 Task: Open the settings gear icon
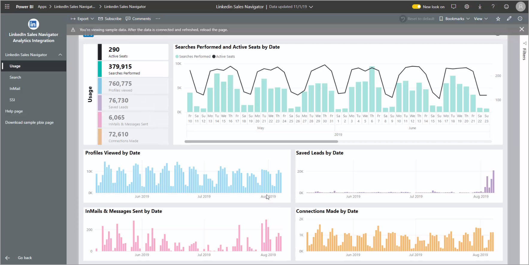[467, 7]
